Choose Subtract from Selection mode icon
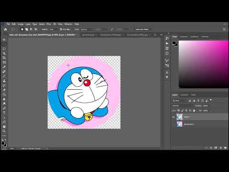The width and height of the screenshot is (229, 172). pos(31,29)
